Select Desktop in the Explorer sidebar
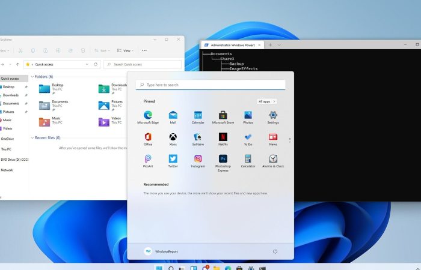The image size is (421, 270). tap(13, 87)
